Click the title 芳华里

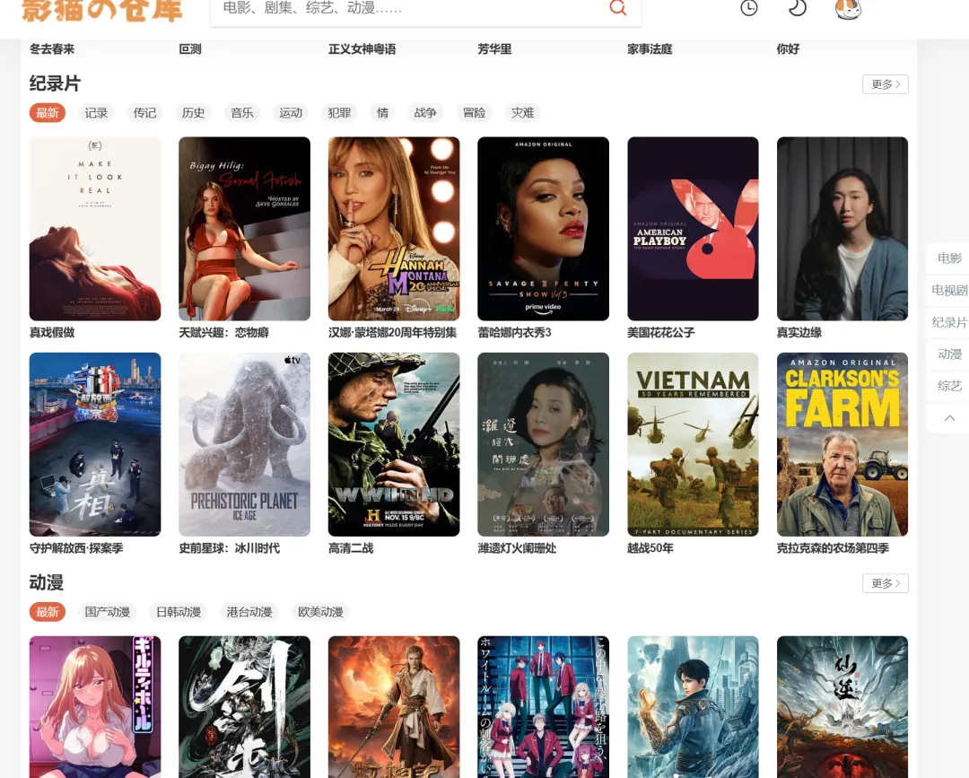494,48
